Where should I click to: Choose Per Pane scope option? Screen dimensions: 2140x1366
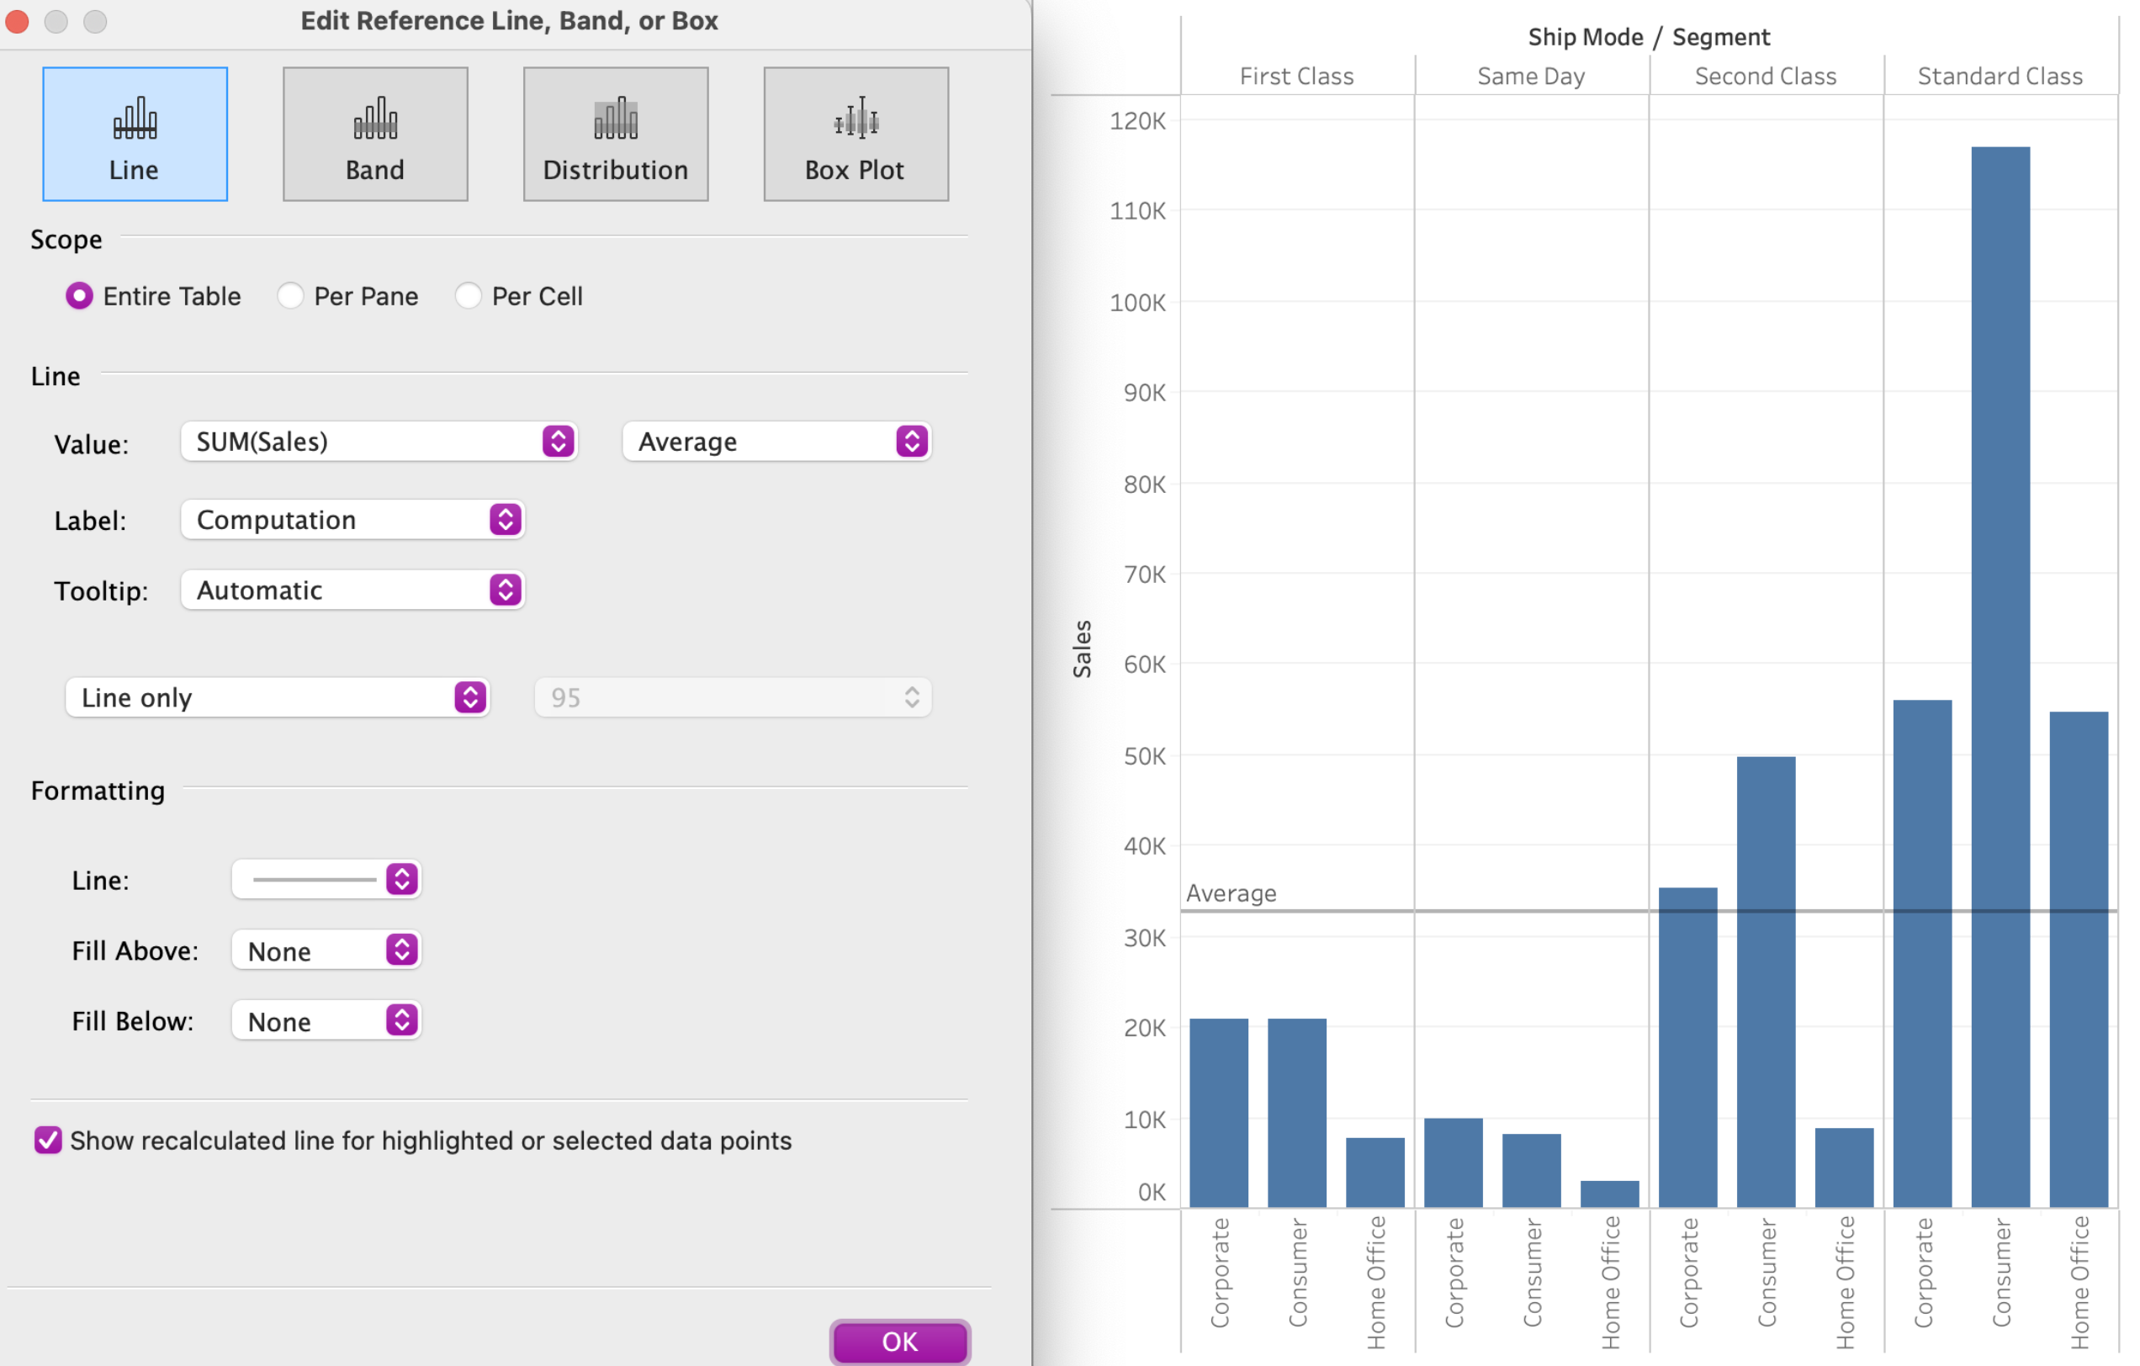click(290, 296)
